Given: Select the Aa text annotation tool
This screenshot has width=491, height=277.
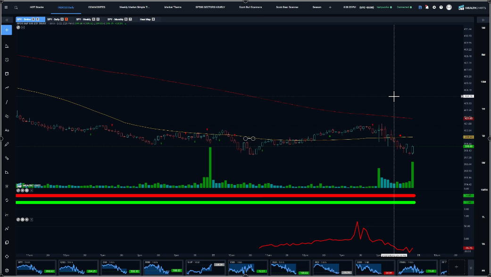Looking at the screenshot, I should coord(7,130).
